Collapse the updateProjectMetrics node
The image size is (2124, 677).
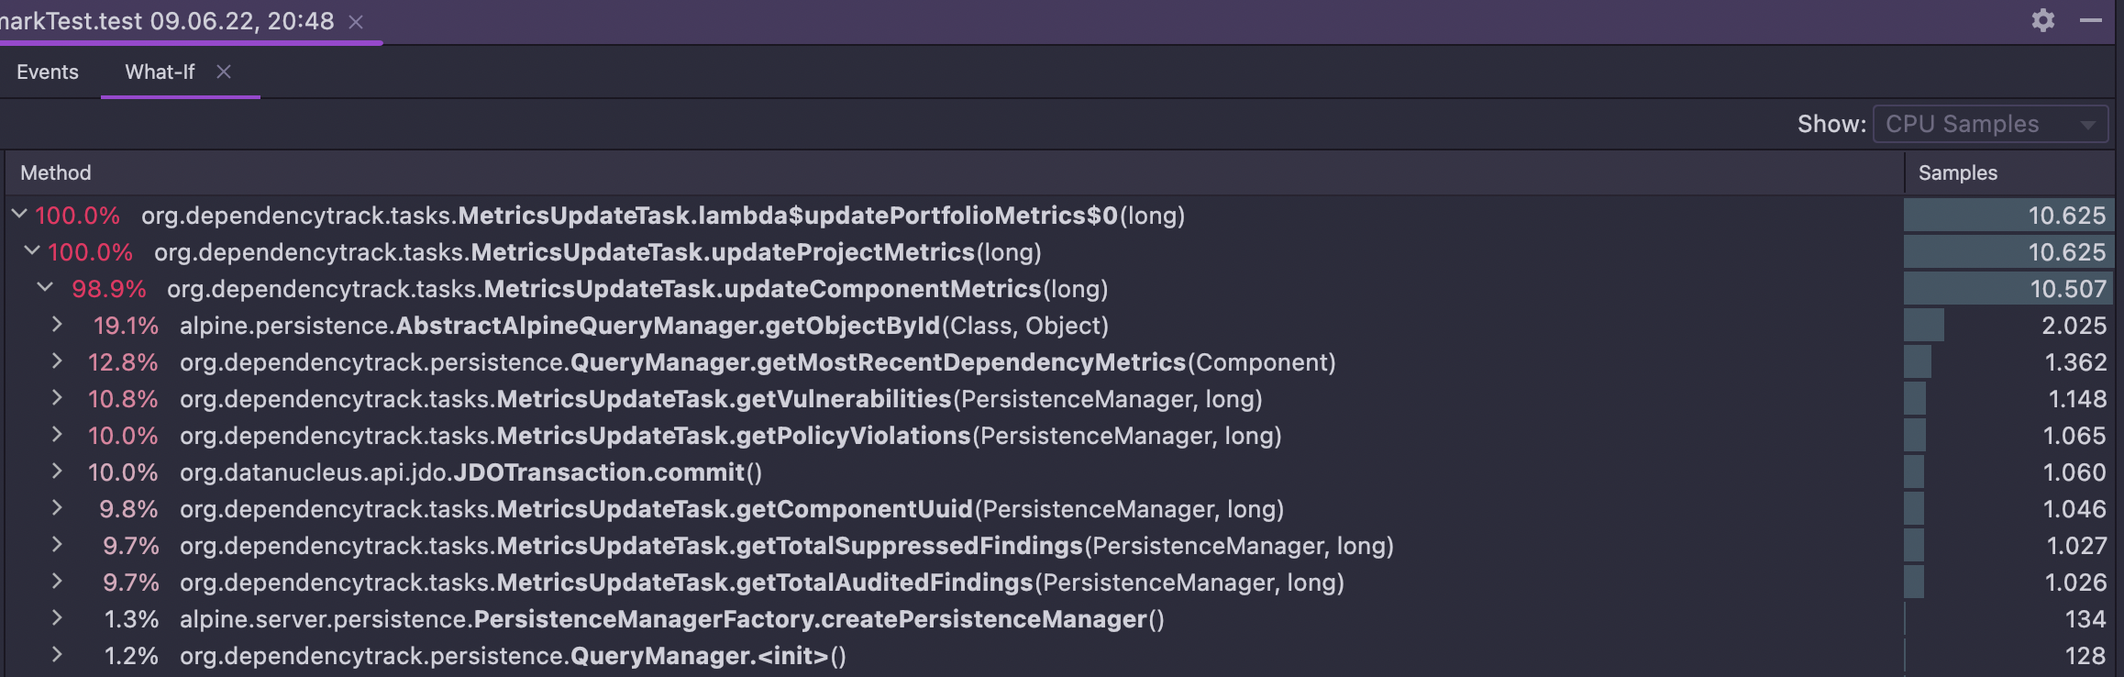point(32,251)
